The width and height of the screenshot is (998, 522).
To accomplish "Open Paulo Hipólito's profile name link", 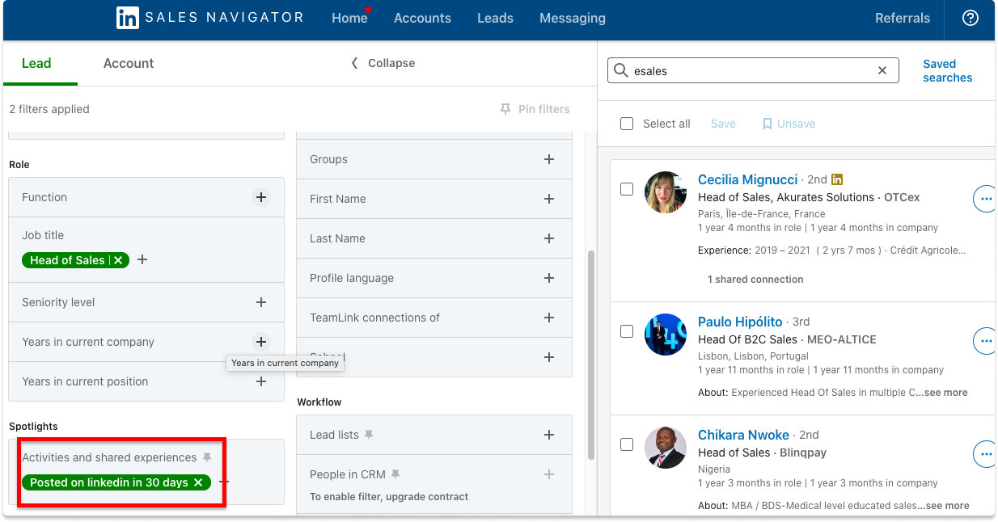I will coord(740,322).
